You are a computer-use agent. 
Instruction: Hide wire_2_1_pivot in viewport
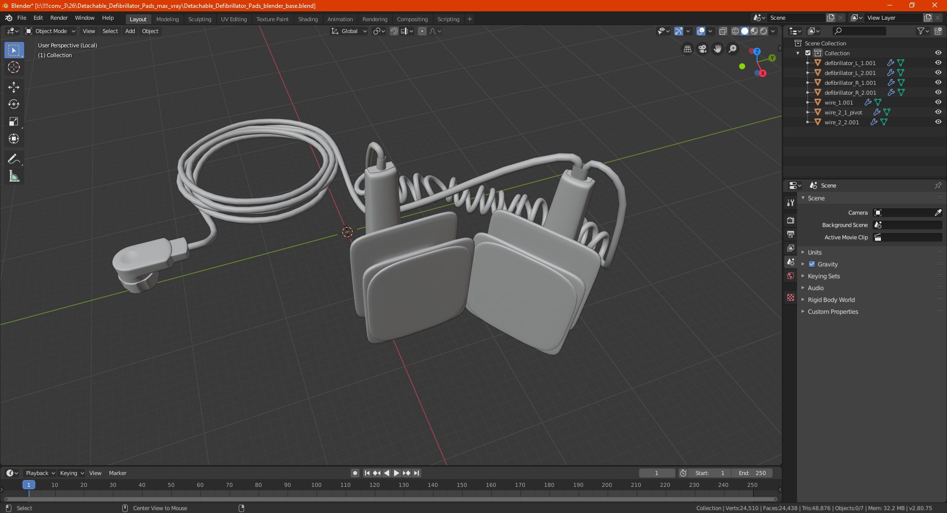click(938, 112)
